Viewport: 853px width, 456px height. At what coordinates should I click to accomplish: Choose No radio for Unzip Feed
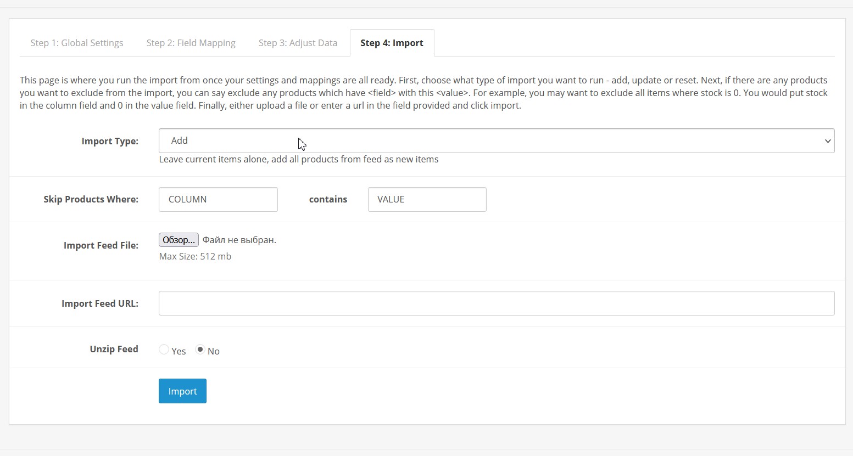200,350
